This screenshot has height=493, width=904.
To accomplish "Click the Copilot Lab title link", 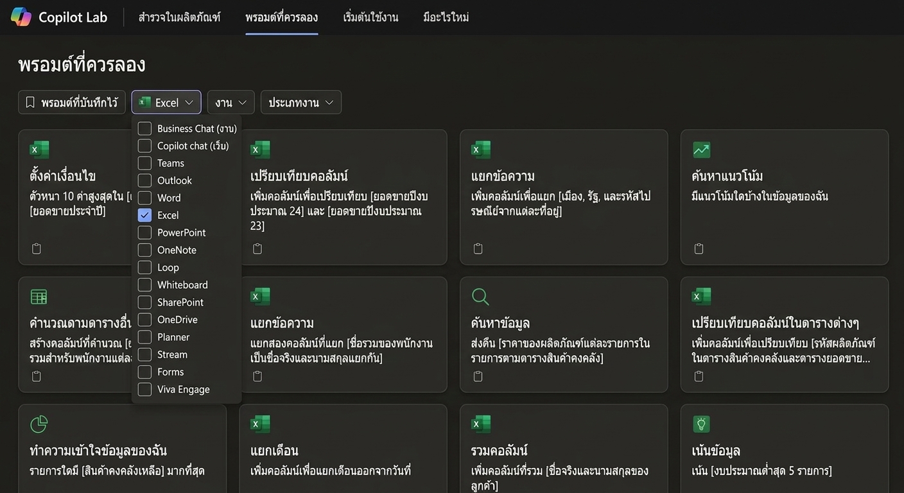I will 73,17.
